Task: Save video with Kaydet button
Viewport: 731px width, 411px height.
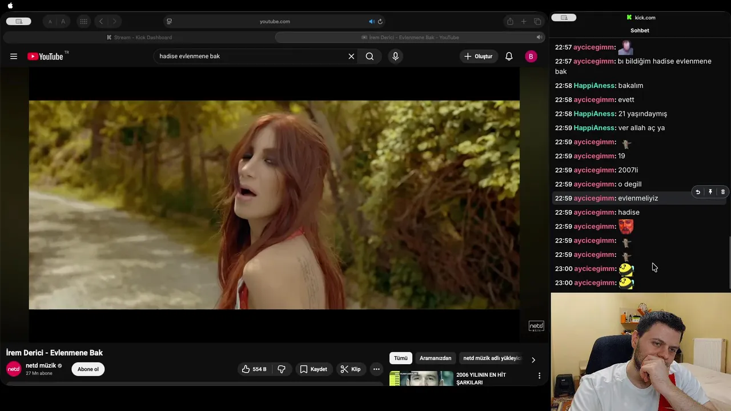Action: [x=314, y=369]
